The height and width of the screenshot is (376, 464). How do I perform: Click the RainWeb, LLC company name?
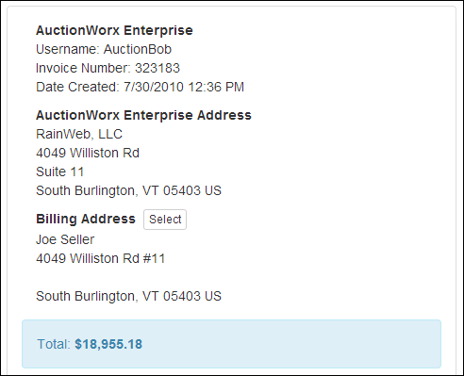point(79,134)
